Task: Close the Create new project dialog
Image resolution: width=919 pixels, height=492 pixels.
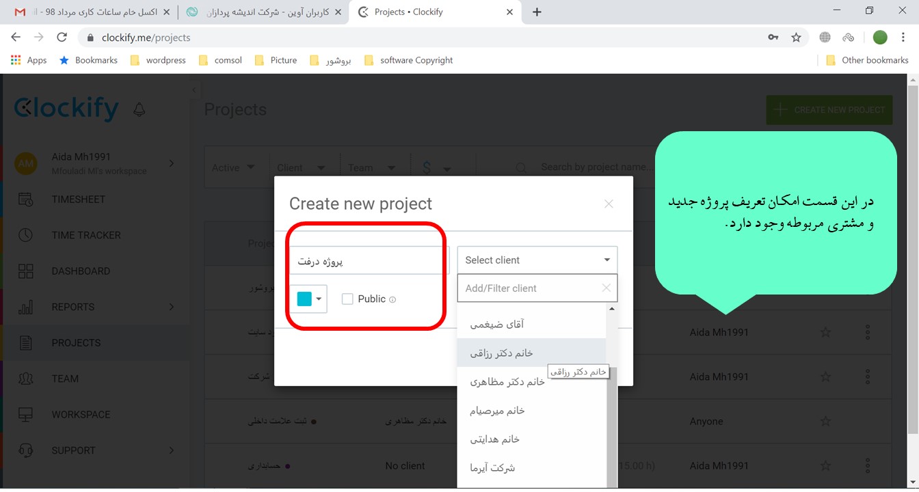Action: coord(609,204)
